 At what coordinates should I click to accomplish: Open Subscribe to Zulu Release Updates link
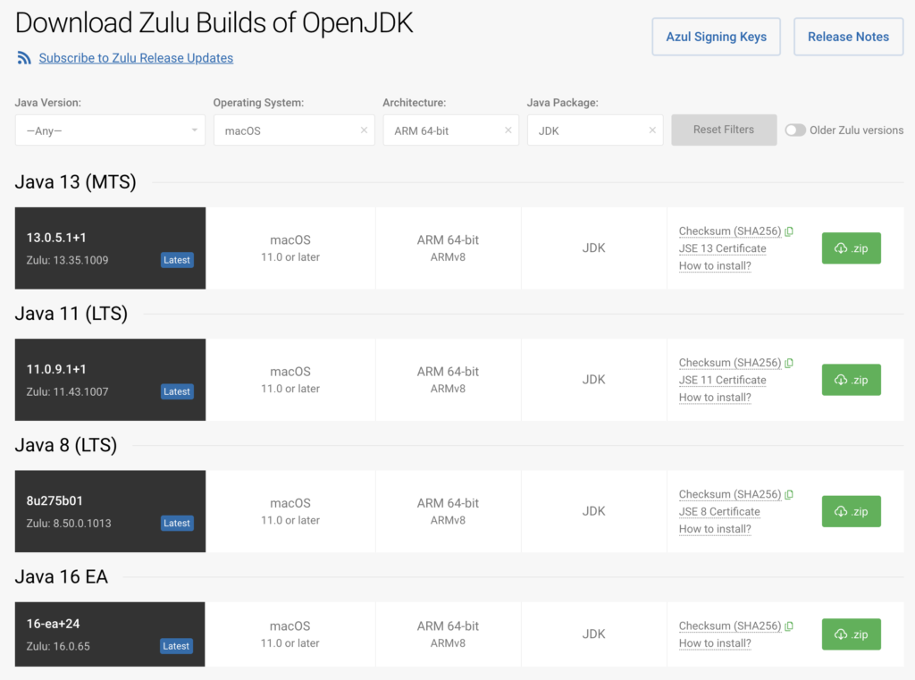coord(136,58)
